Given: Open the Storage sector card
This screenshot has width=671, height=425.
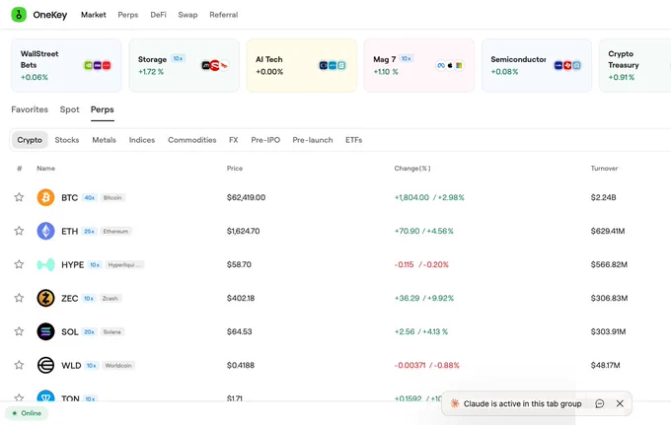Looking at the screenshot, I should point(184,65).
